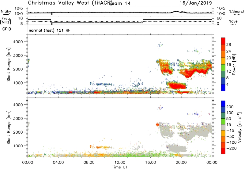Viewport: 245px width, 169px height.
Task: Select the 'Freq. [MHz]' axis label
Action: pyautogui.click(x=6, y=20)
